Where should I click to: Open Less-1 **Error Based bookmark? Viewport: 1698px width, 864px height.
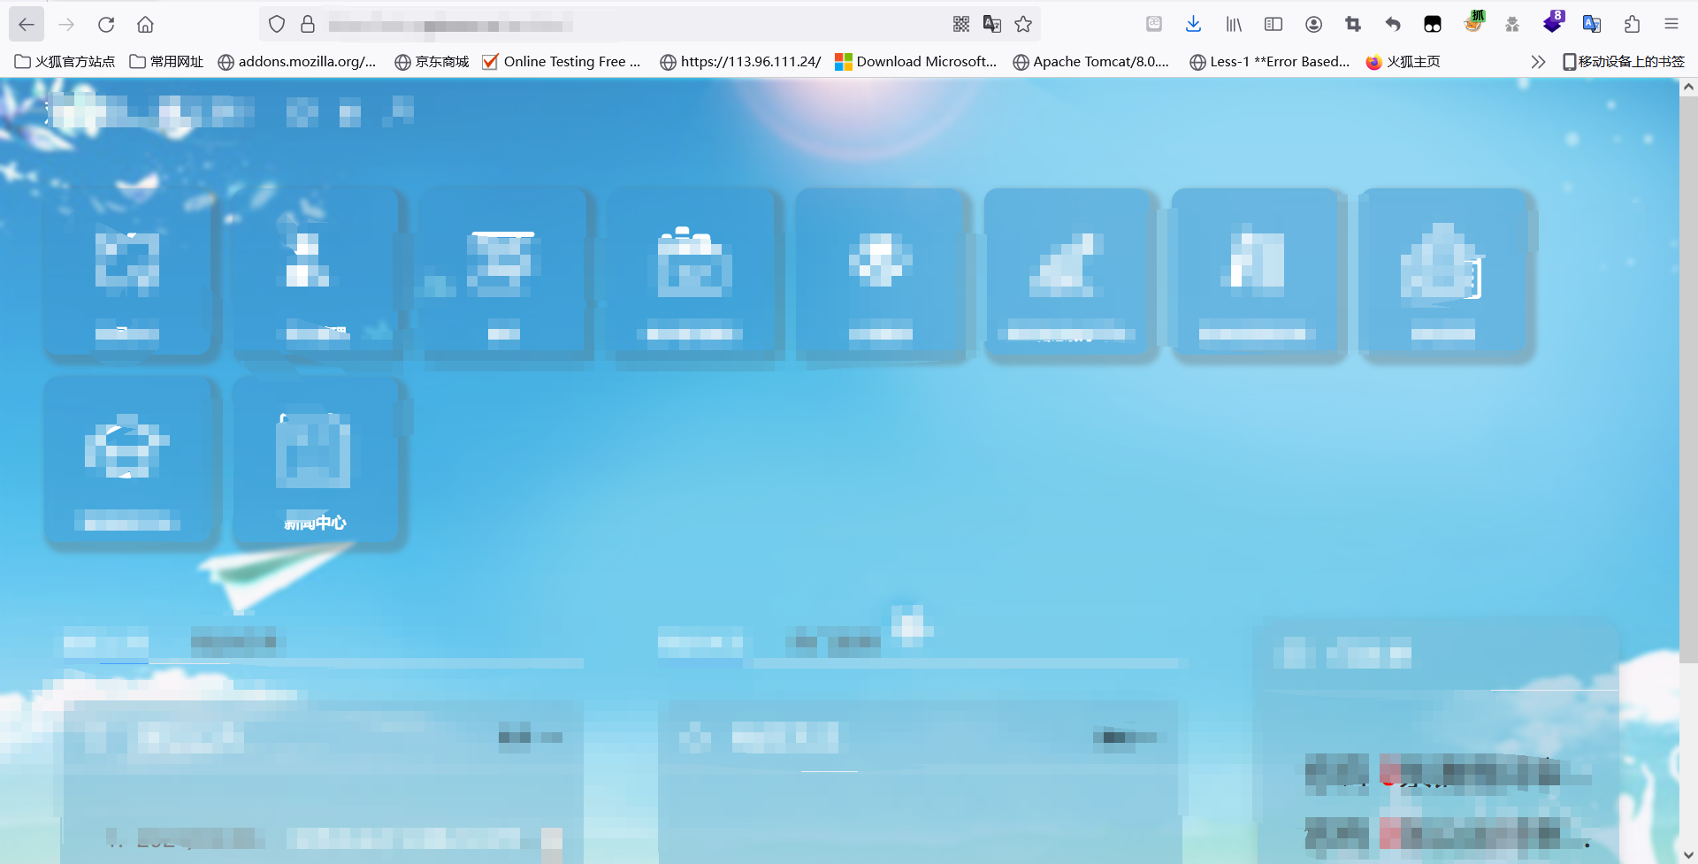(x=1270, y=62)
